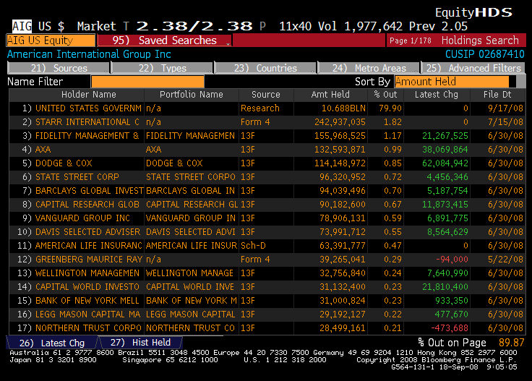Open 25) Advanced Filters
The image size is (532, 381).
[x=473, y=68]
